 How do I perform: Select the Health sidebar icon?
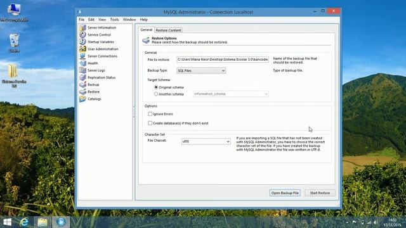point(82,63)
